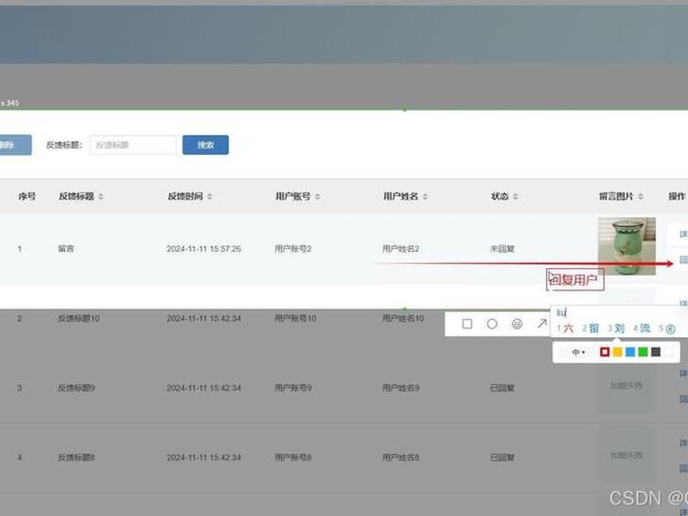The width and height of the screenshot is (688, 516).
Task: Choose IME candidate 5 ⑥
Action: [667, 329]
